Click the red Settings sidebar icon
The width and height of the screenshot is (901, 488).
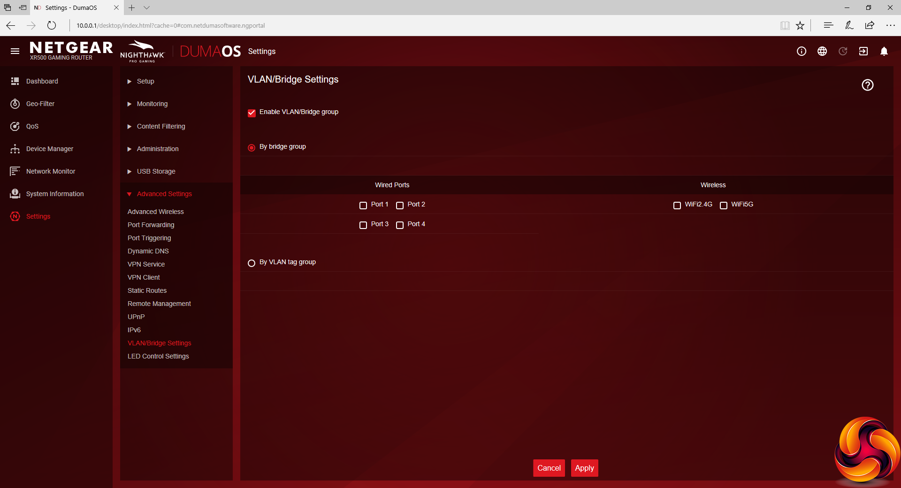[x=15, y=216]
